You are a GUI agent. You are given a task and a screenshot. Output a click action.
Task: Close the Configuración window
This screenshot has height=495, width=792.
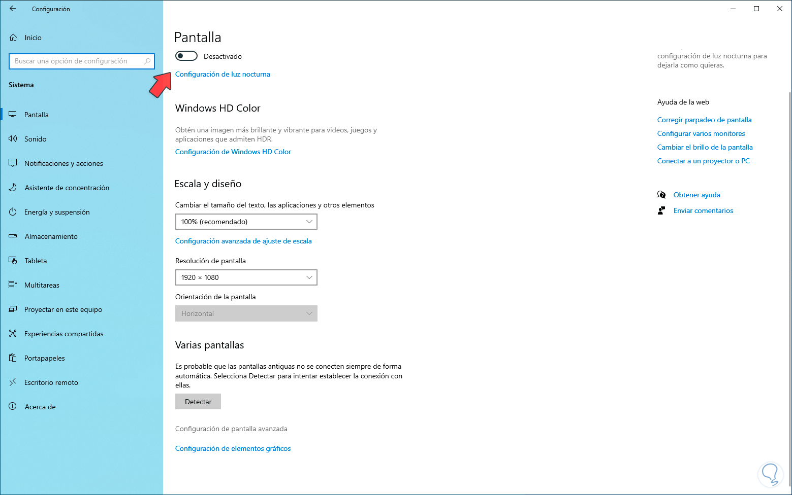pos(780,9)
